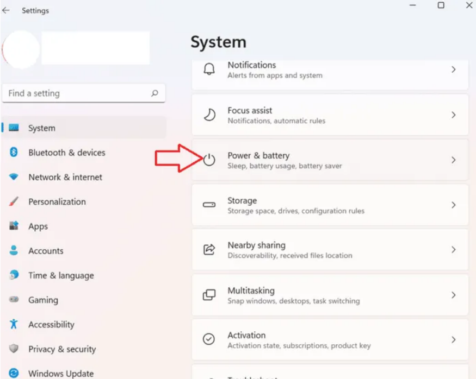Expand the Storage row chevron
This screenshot has width=476, height=379.
click(x=453, y=205)
